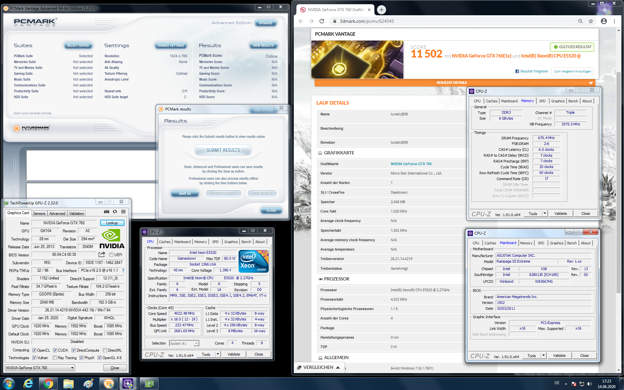
Task: Toggle the OpenCL checkbox
Action: (x=34, y=350)
